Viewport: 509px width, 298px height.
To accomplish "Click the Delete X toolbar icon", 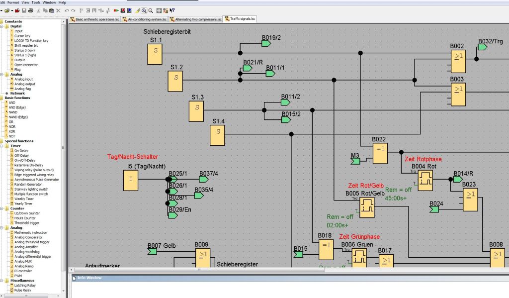I will [59, 11].
